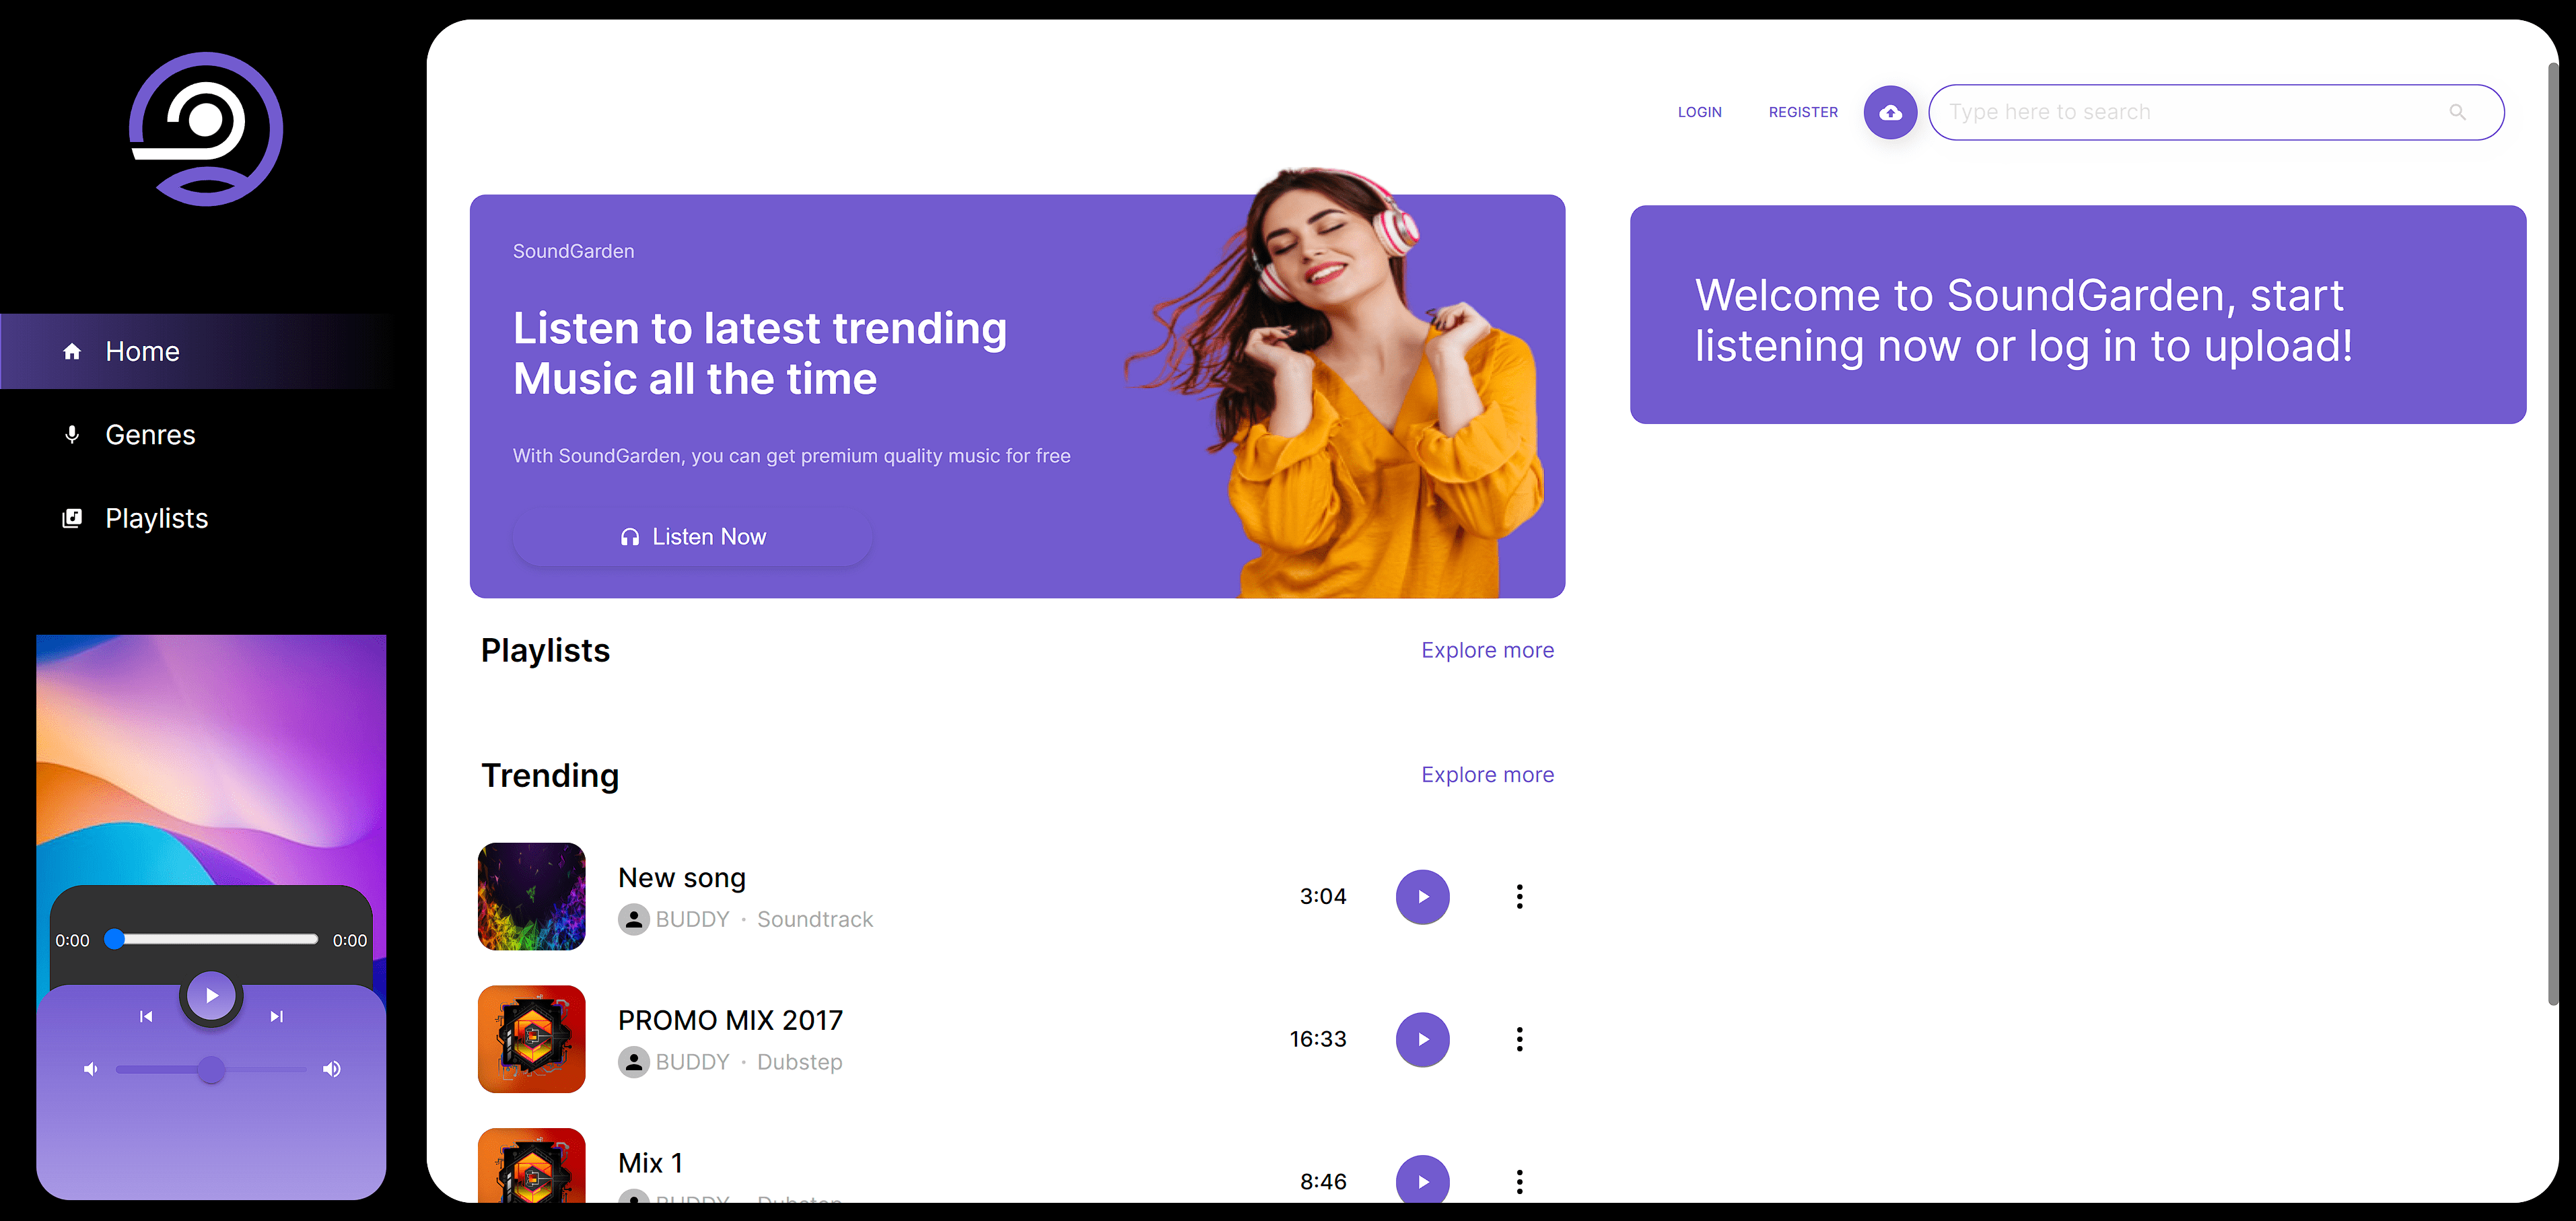
Task: Click the Explore more link under Trending
Action: (1487, 774)
